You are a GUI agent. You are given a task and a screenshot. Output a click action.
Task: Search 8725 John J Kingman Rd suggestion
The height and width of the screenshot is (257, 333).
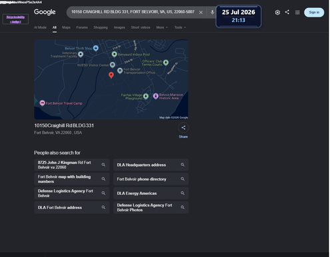pyautogui.click(x=72, y=164)
